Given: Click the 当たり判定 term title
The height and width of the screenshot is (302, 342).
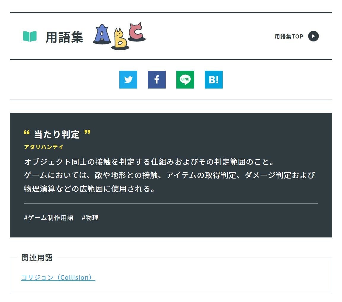Looking at the screenshot, I should [x=57, y=134].
